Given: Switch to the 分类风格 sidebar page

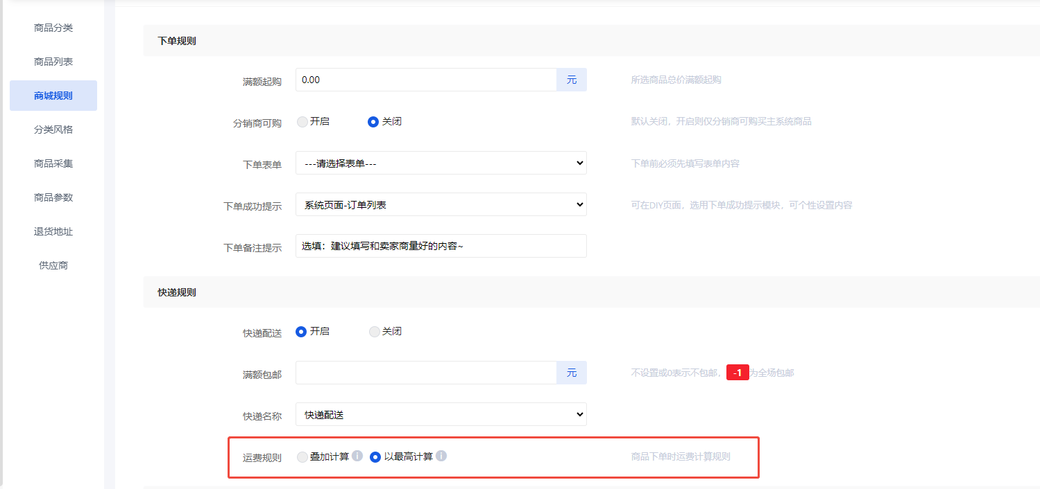Looking at the screenshot, I should point(53,130).
